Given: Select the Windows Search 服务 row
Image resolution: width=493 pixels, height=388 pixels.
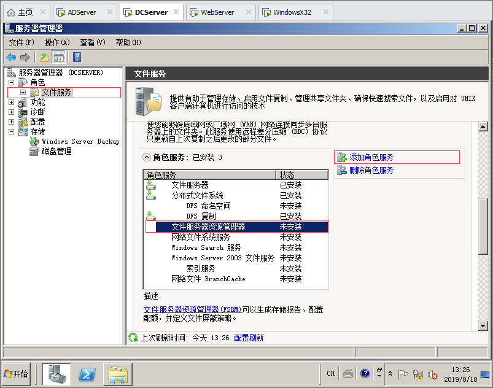Looking at the screenshot, I should (x=237, y=247).
